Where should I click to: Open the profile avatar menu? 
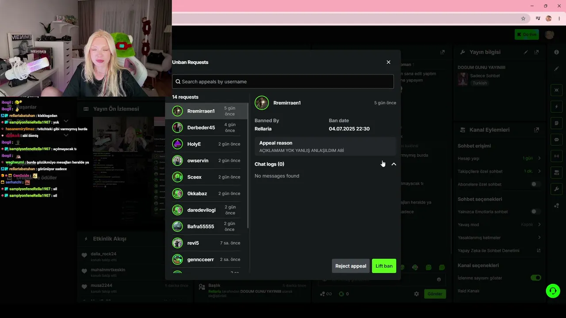[550, 34]
